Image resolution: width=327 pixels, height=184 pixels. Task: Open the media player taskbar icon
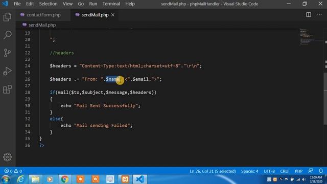click(50, 179)
